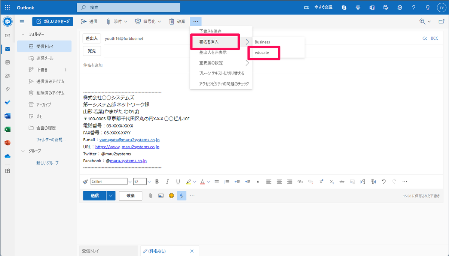This screenshot has width=449, height=256.
Task: Open font size 12 dropdown
Action: click(149, 182)
